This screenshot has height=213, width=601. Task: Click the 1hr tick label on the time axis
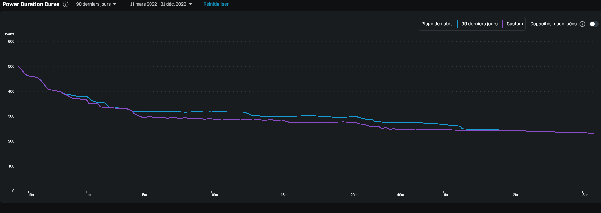pyautogui.click(x=446, y=195)
